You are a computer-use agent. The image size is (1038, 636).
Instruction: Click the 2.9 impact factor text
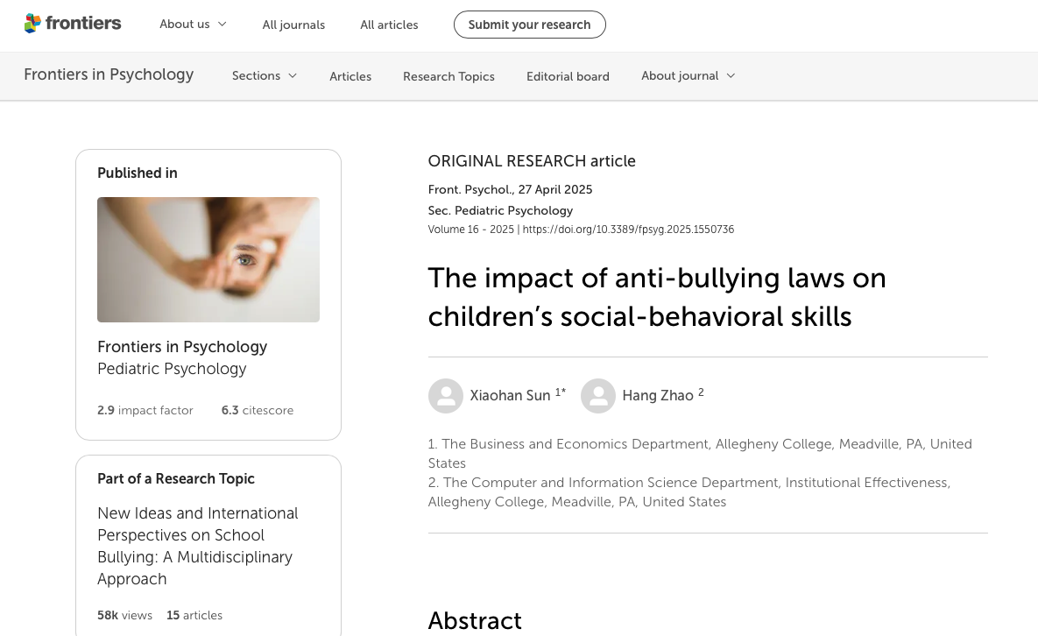click(145, 410)
